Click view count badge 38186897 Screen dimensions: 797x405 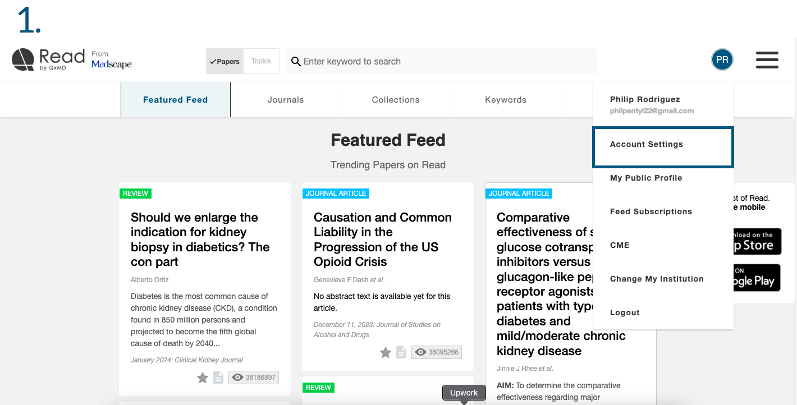254,378
